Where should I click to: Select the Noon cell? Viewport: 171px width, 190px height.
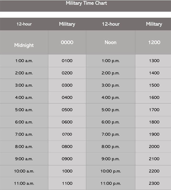(x=110, y=42)
